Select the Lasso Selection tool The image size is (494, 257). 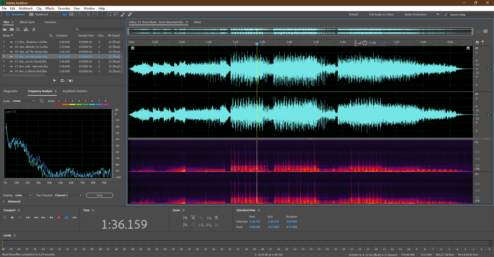pos(116,14)
